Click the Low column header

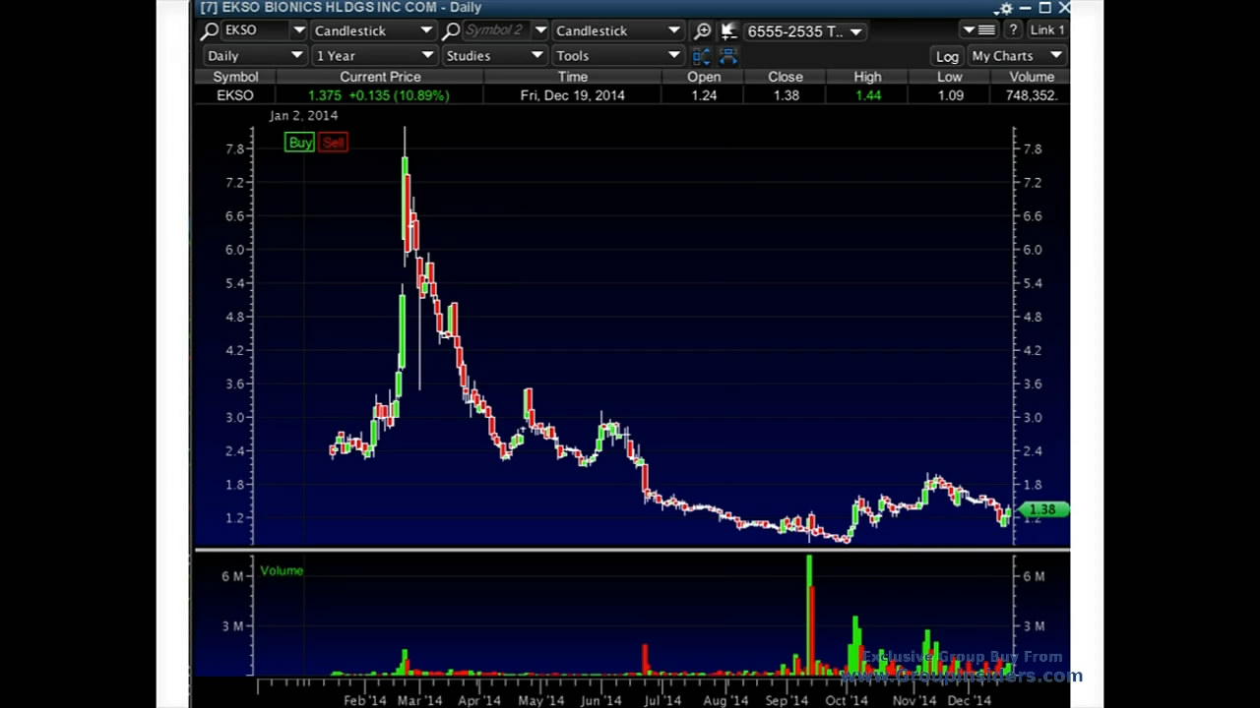tap(949, 77)
